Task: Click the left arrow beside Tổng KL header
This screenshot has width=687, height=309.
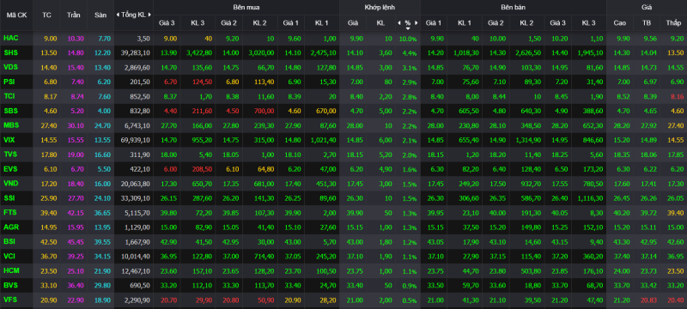Action: tap(118, 15)
